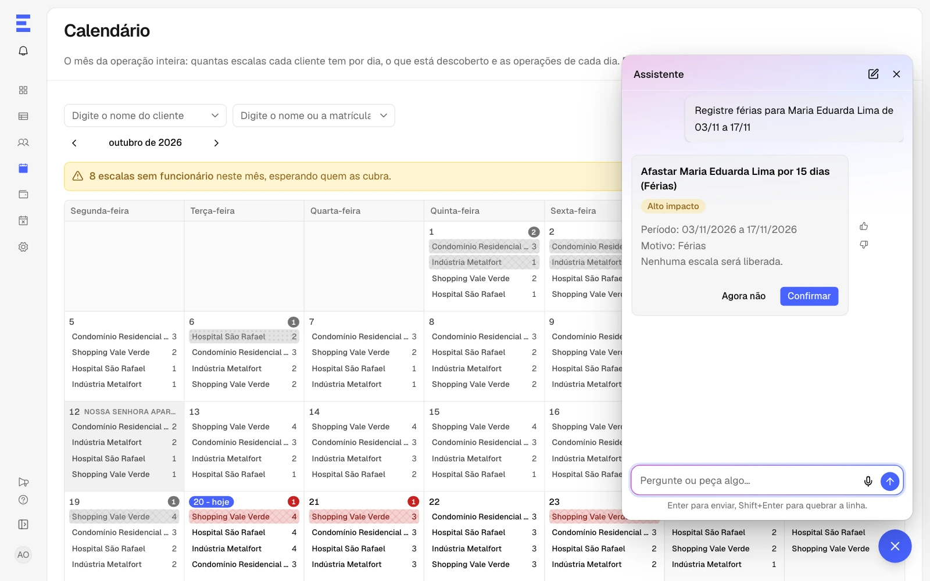This screenshot has width=930, height=581.
Task: Start a new assistant conversation
Action: coord(873,74)
